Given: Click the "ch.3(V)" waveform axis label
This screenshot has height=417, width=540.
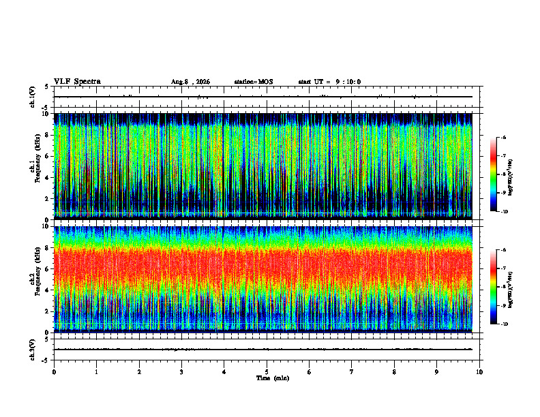Looking at the screenshot, I should click(x=33, y=350).
